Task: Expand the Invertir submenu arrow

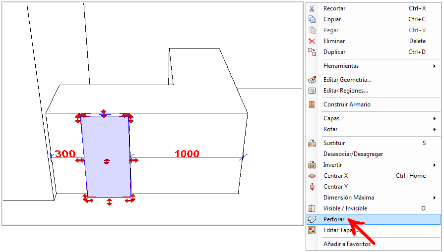Action: 435,165
